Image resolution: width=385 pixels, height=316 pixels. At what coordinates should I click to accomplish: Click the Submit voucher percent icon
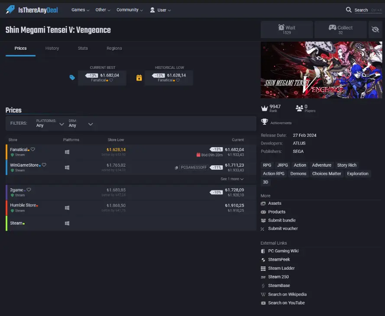[x=262, y=229]
